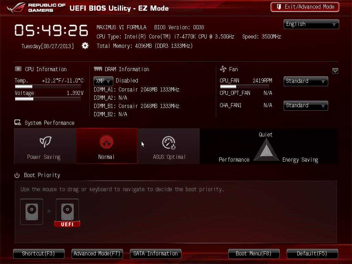Select the Normal performance gauge icon
Viewport: 352px width, 264px height.
coord(107,142)
